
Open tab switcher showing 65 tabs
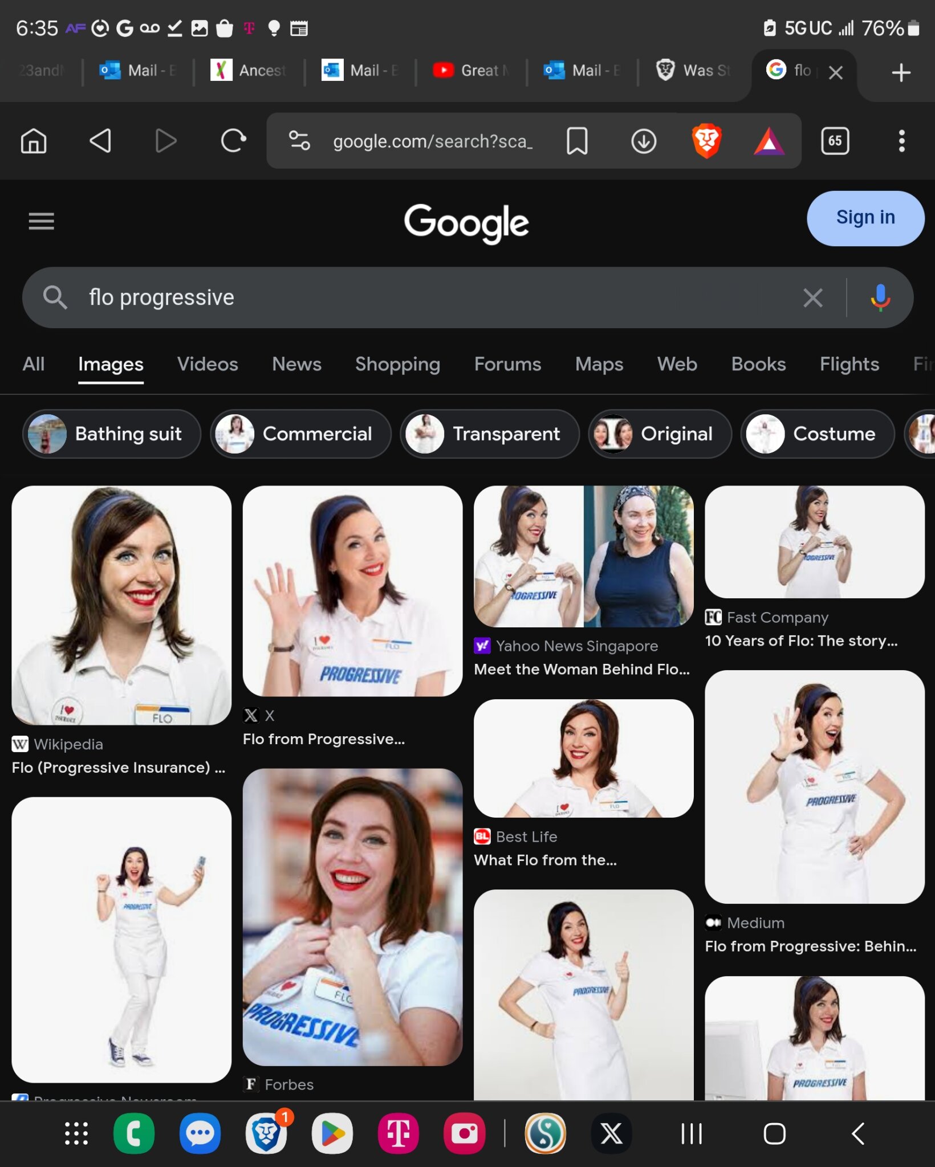pyautogui.click(x=835, y=141)
